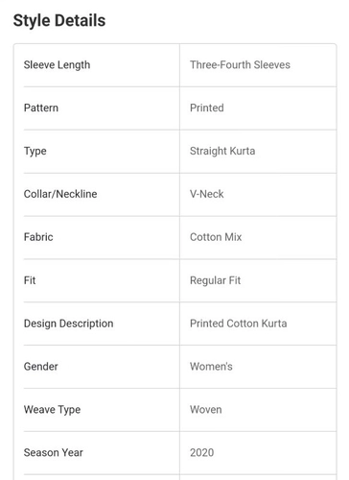Viewport: 349px width, 480px height.
Task: Click the Woven value
Action: 206,410
